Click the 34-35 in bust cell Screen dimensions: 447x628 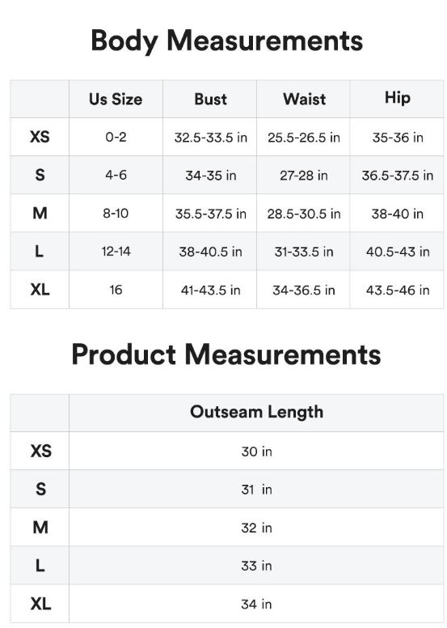(209, 175)
